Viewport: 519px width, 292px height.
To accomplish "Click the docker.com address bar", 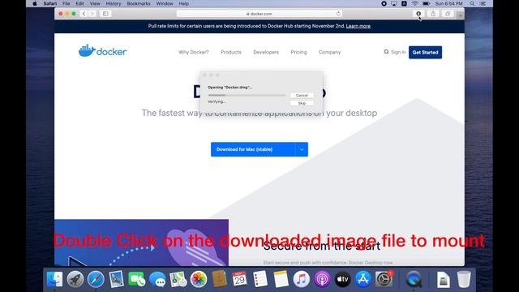I will point(259,14).
